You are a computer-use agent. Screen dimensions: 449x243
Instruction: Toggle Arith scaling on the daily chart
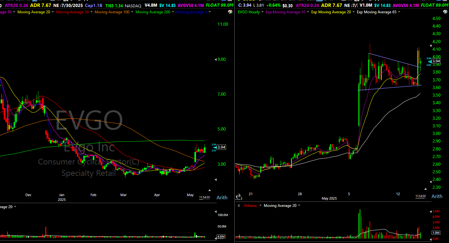click(x=222, y=197)
